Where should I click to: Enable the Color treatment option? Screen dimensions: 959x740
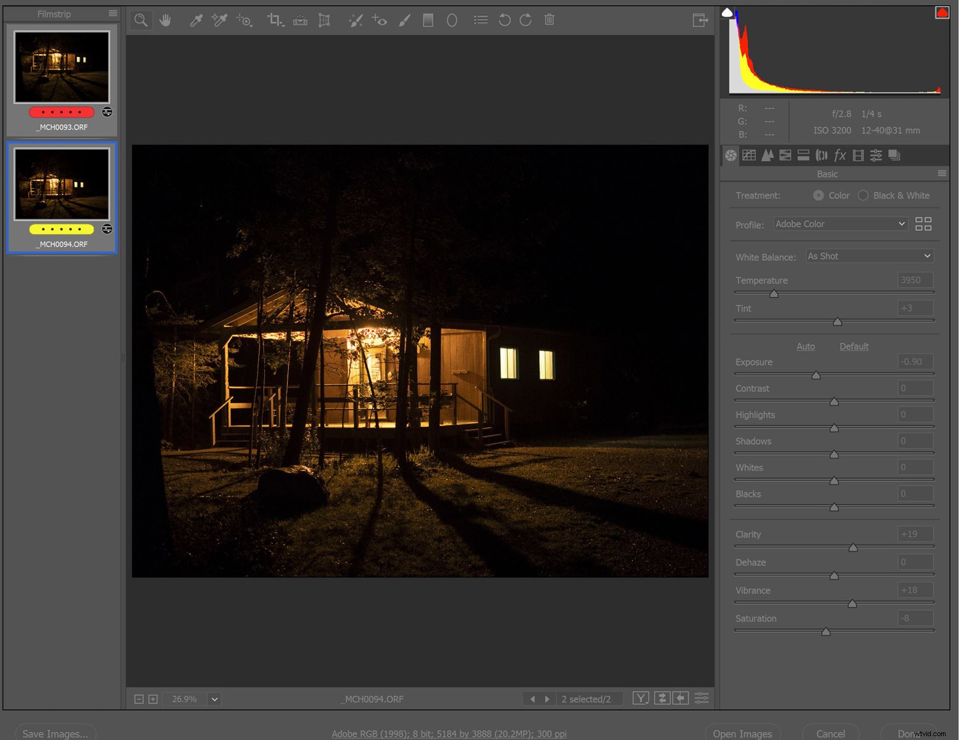pyautogui.click(x=819, y=196)
